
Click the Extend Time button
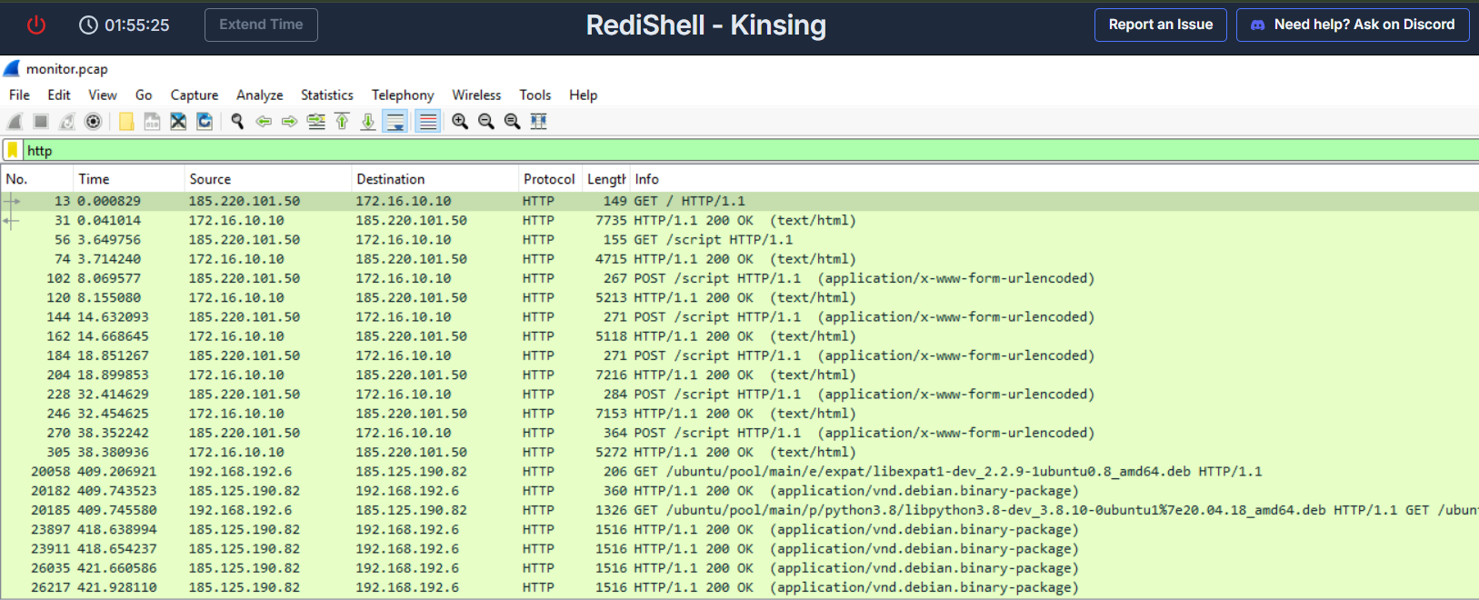(x=261, y=25)
